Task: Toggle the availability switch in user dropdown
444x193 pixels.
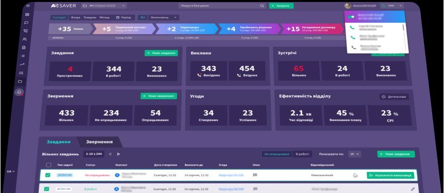Action: pyautogui.click(x=351, y=17)
